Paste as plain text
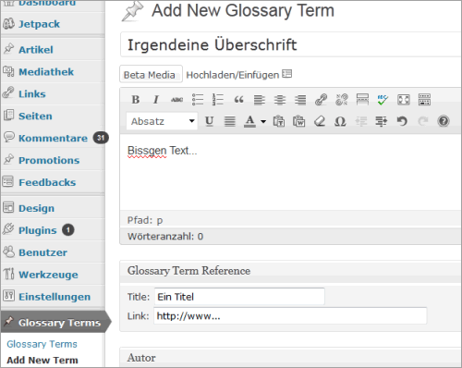462x368 pixels. pyautogui.click(x=279, y=121)
